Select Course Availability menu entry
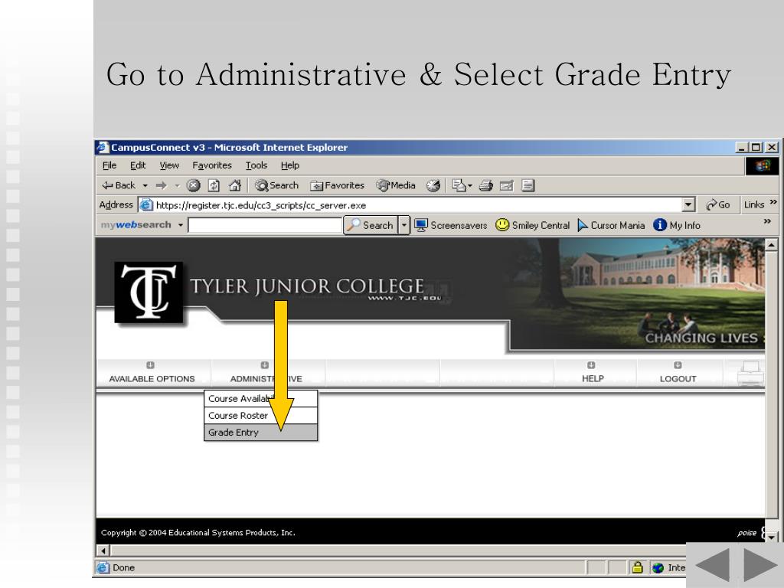 (x=260, y=398)
